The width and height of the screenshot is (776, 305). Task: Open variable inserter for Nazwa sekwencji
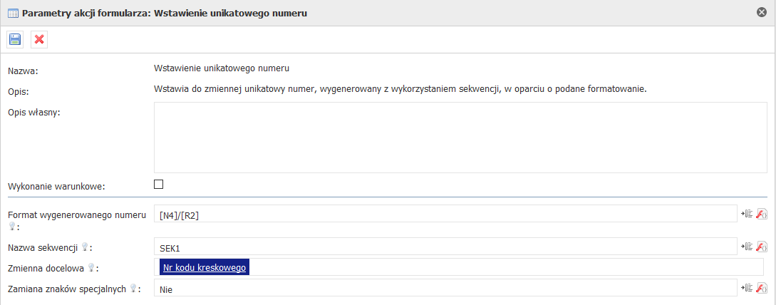tap(746, 247)
